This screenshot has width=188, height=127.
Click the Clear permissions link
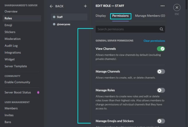[154, 41]
